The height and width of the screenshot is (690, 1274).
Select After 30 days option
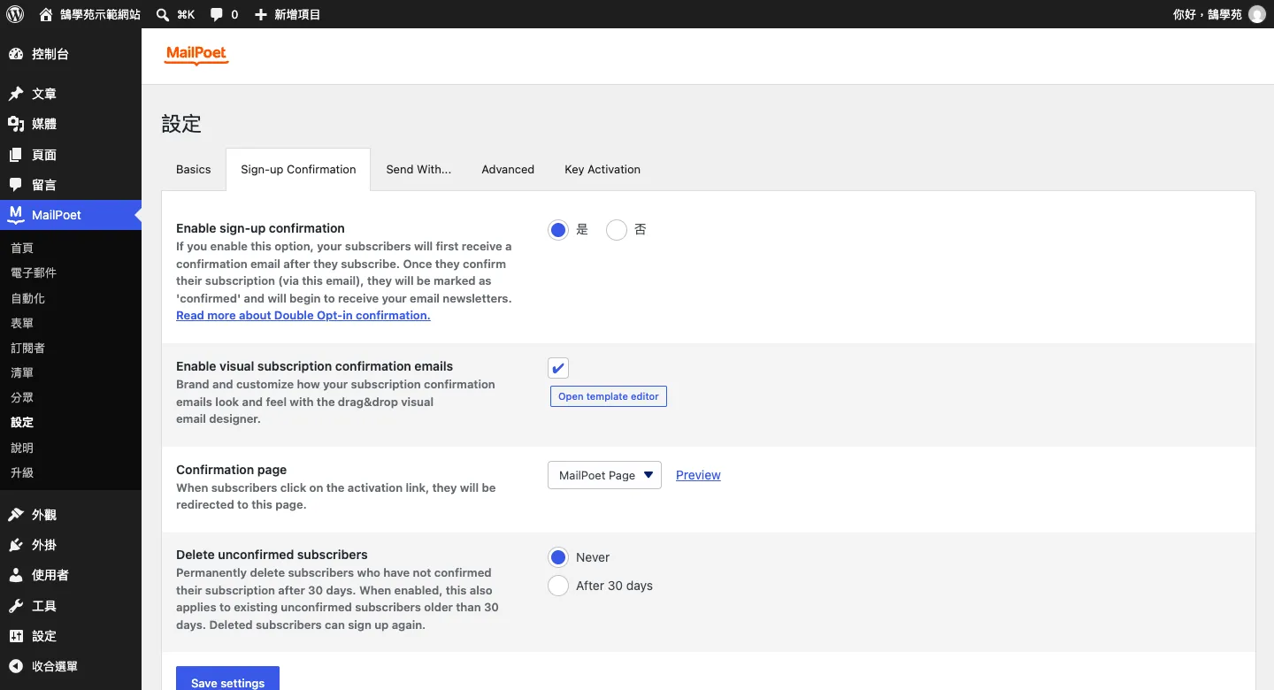tap(557, 586)
